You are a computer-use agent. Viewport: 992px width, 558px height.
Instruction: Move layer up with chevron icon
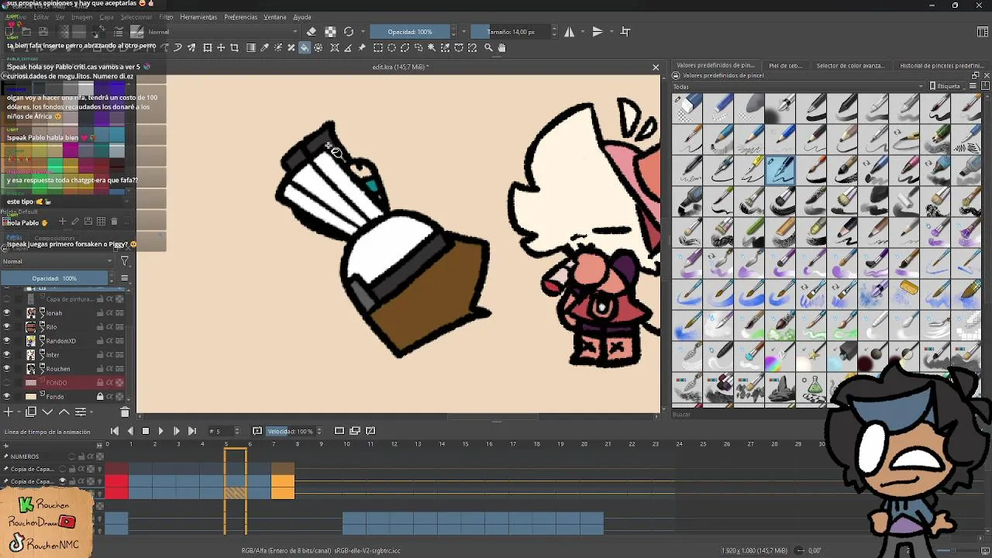(x=64, y=412)
